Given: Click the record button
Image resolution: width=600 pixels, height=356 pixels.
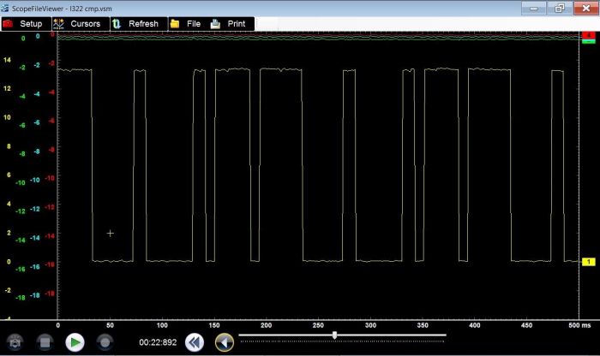Looking at the screenshot, I should [x=105, y=342].
